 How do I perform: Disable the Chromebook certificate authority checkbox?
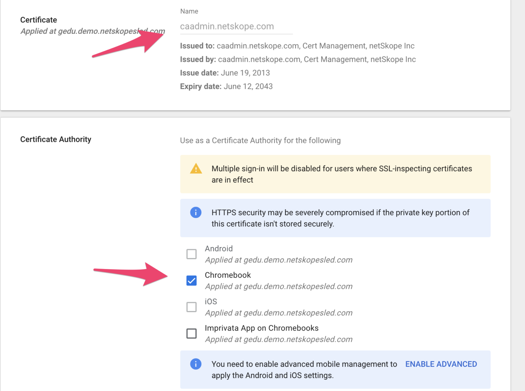(x=192, y=280)
